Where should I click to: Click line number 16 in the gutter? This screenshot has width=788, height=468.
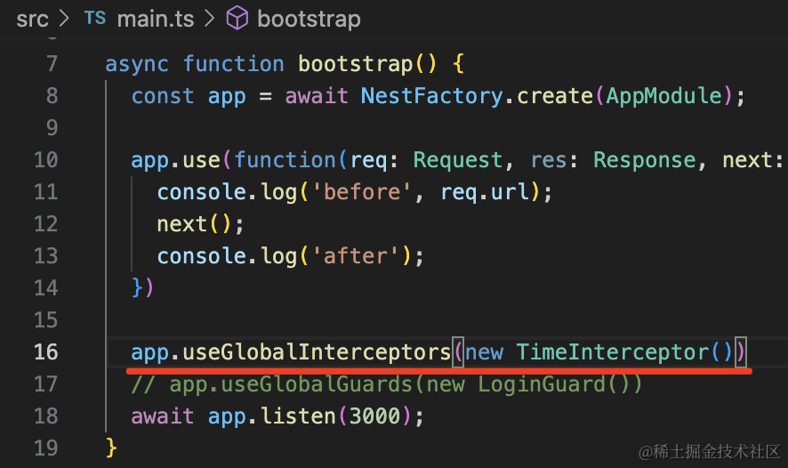(45, 352)
